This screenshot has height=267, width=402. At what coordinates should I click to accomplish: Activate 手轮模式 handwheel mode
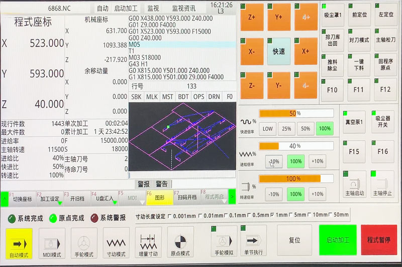[84, 243]
